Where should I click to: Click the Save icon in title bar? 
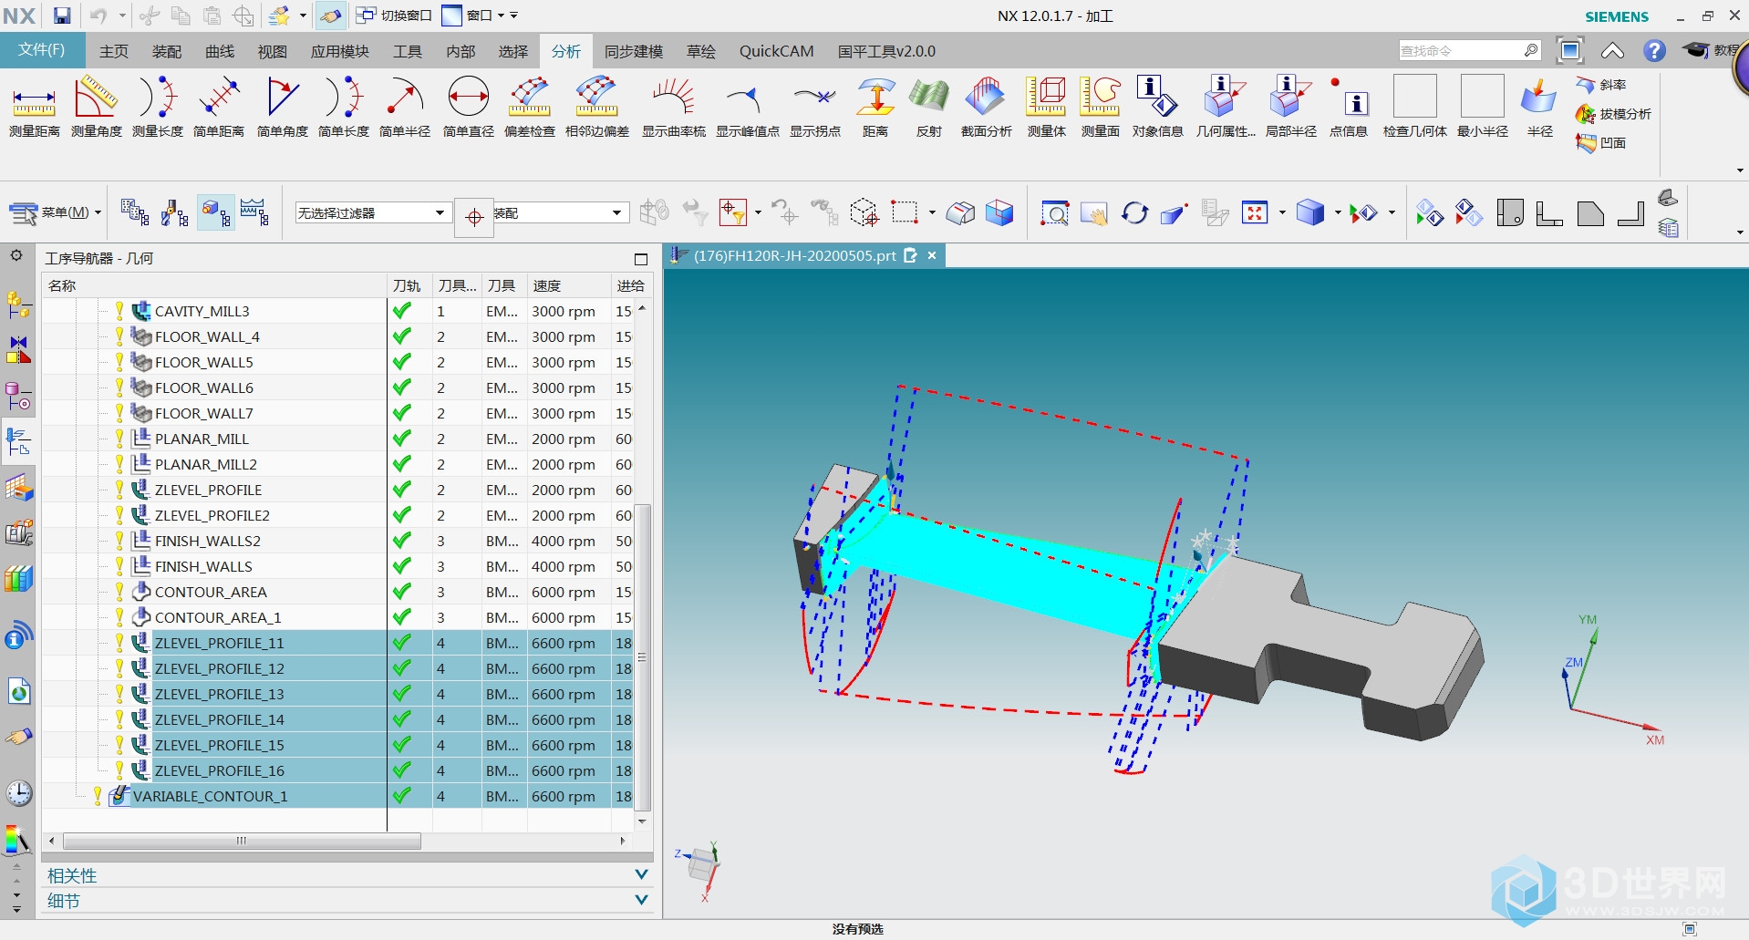pyautogui.click(x=61, y=15)
